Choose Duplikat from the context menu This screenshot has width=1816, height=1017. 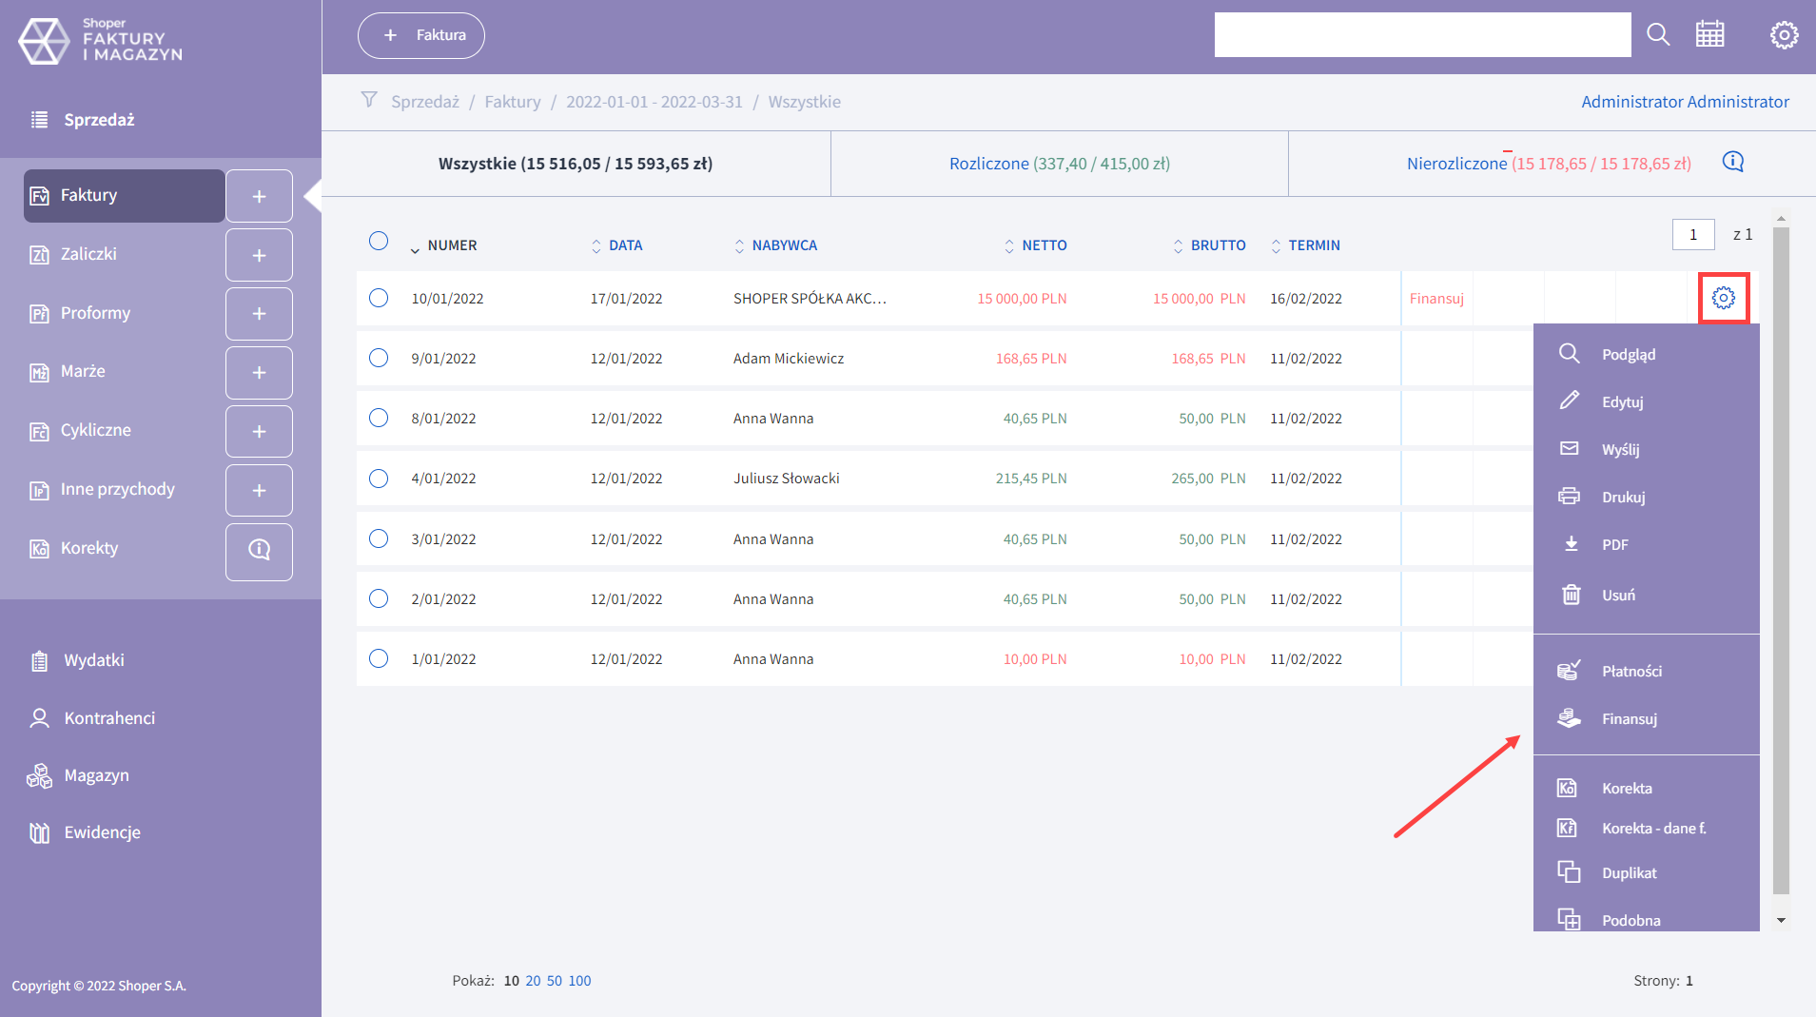click(1629, 872)
